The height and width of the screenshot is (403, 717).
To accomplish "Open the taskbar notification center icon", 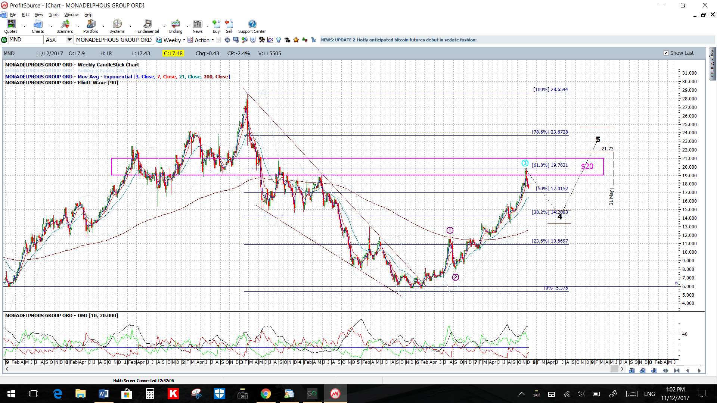I will point(702,394).
